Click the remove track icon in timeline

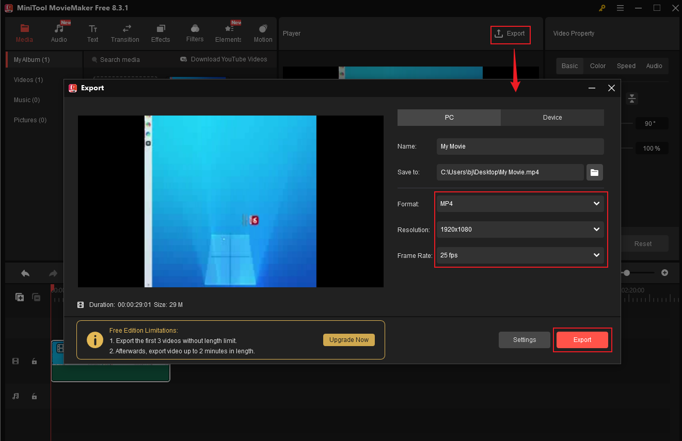pyautogui.click(x=36, y=297)
